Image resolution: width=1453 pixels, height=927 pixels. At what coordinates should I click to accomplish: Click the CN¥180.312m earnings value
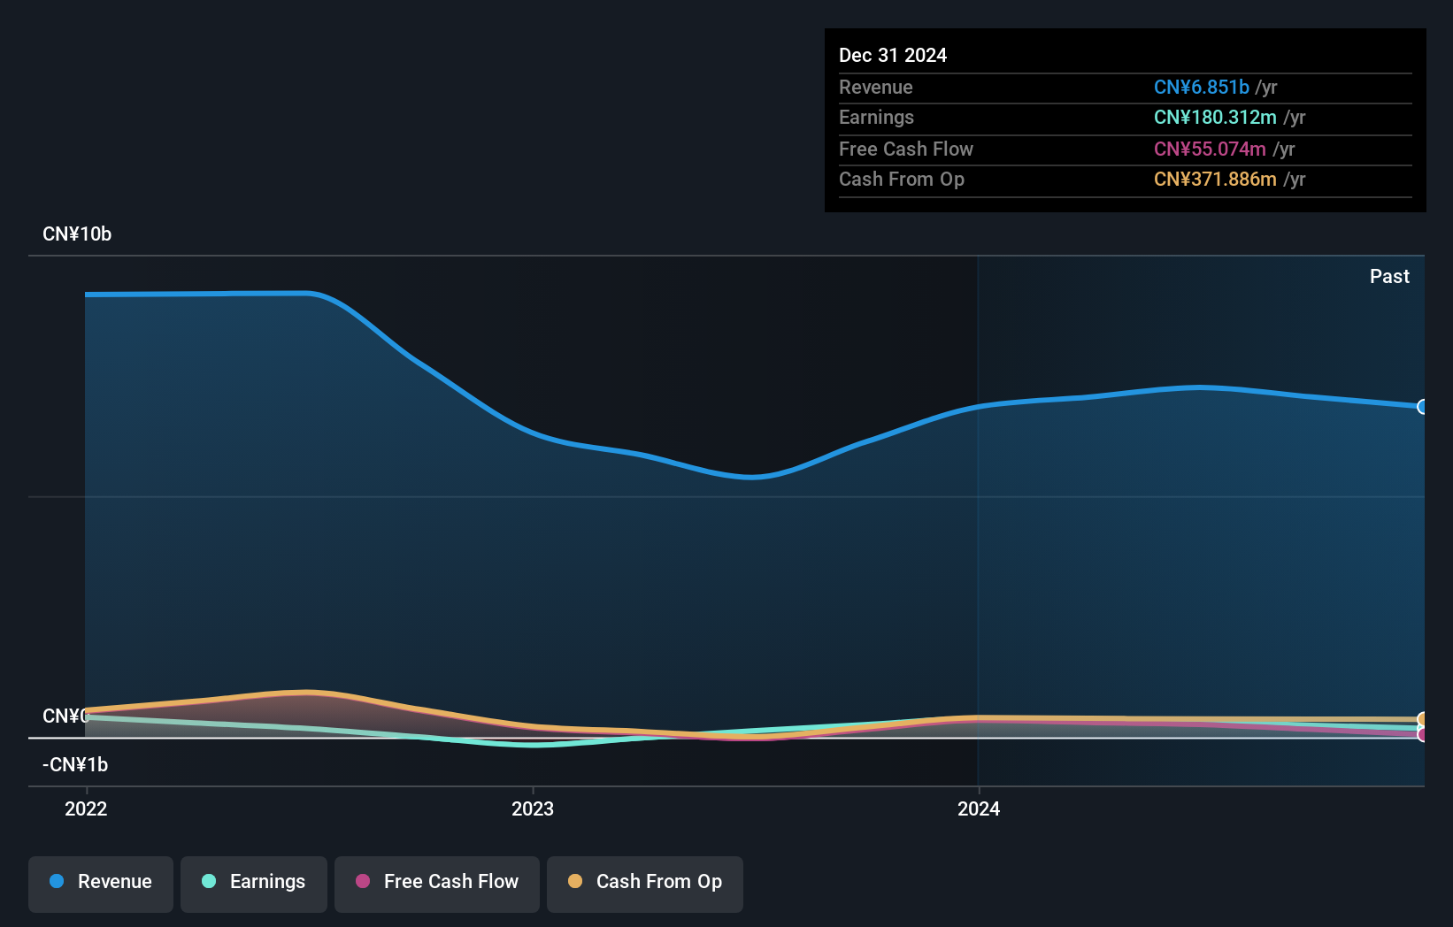[x=1215, y=118]
